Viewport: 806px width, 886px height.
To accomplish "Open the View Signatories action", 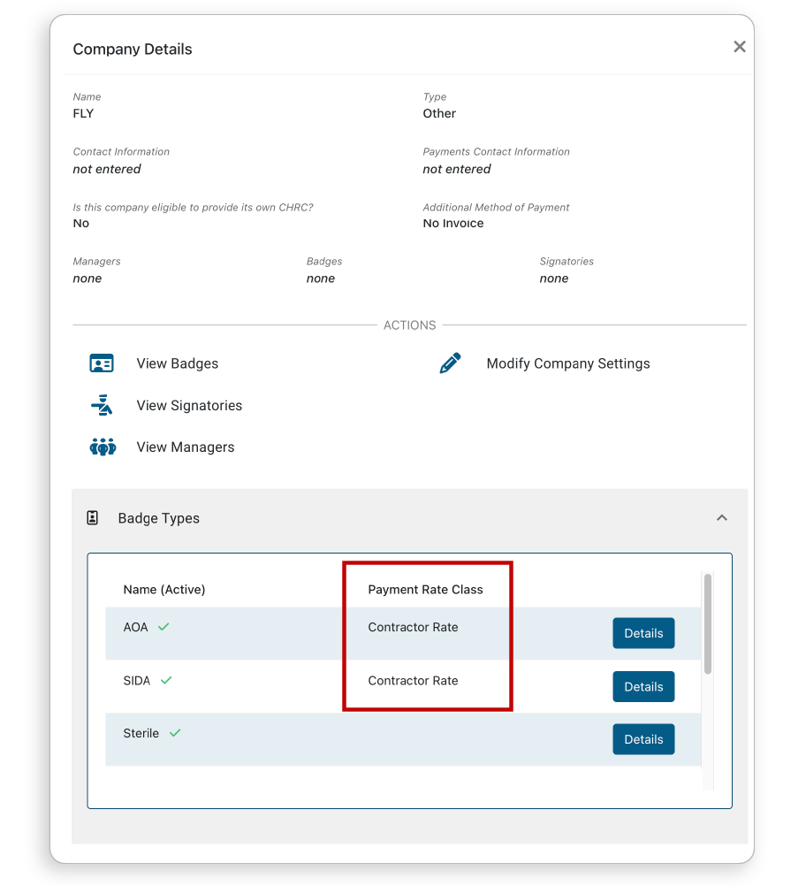I will 189,405.
